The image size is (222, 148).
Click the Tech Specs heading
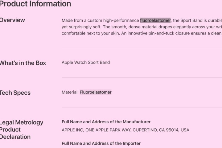(15, 92)
